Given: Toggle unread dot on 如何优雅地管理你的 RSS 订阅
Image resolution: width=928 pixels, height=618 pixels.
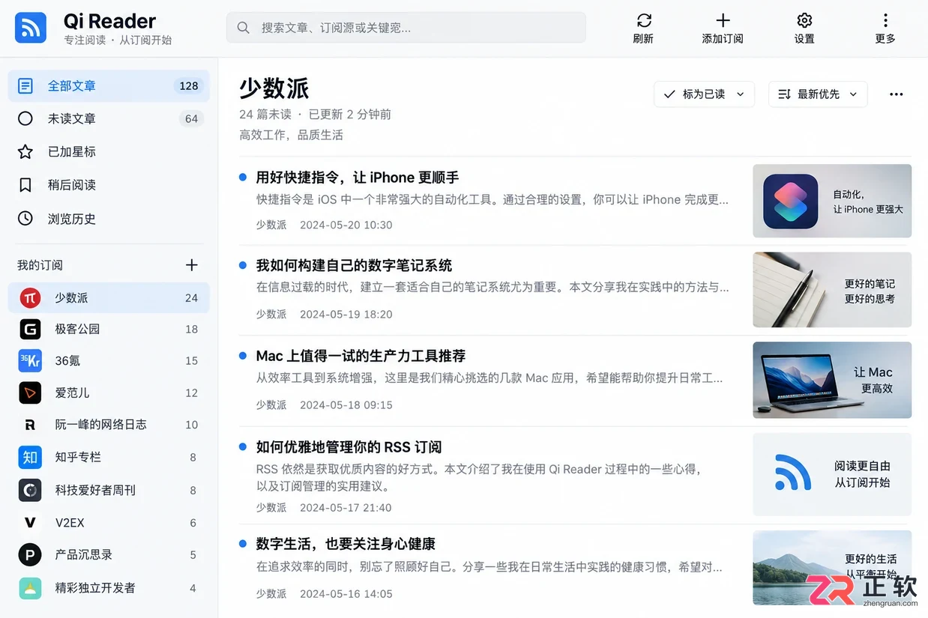Looking at the screenshot, I should coord(243,447).
